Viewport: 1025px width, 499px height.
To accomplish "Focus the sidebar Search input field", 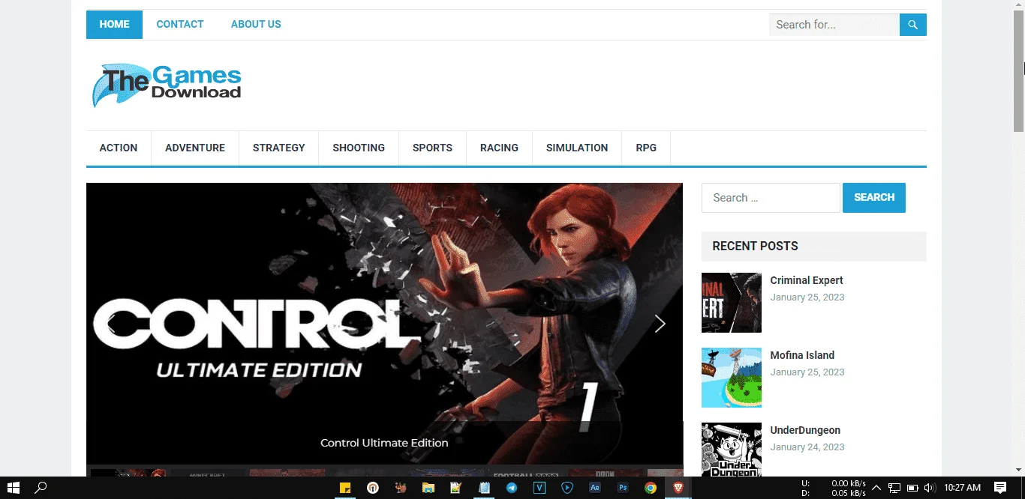I will (x=771, y=198).
